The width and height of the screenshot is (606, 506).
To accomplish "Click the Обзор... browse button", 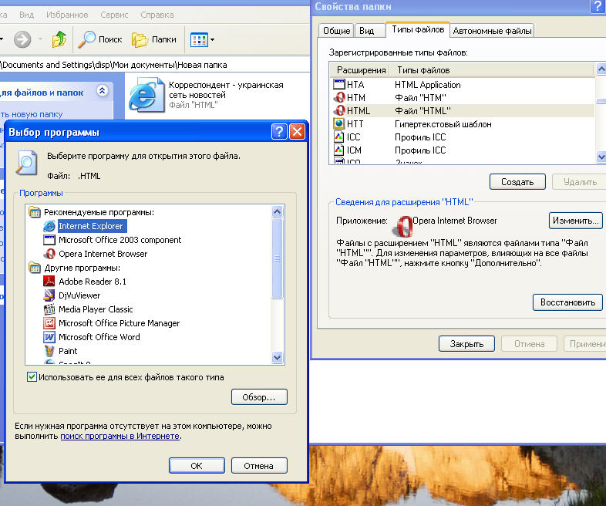I will click(x=259, y=397).
